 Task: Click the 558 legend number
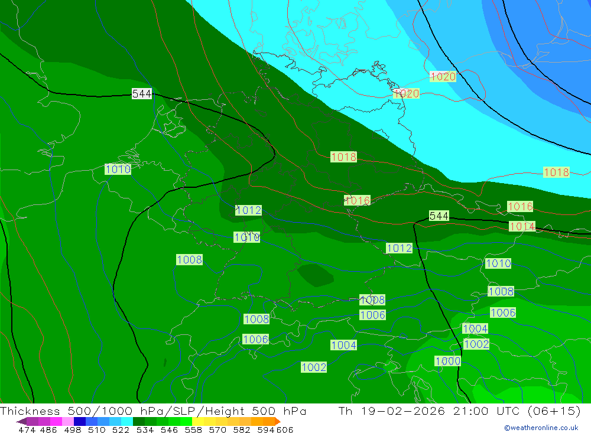point(193,429)
